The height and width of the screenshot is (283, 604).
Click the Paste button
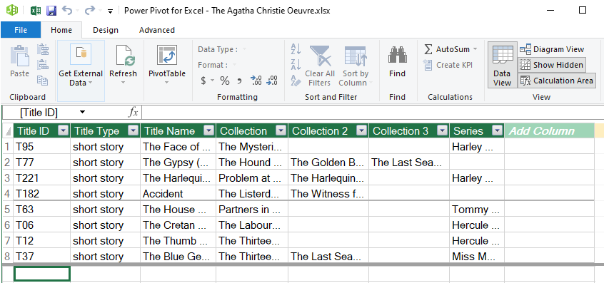tap(19, 61)
